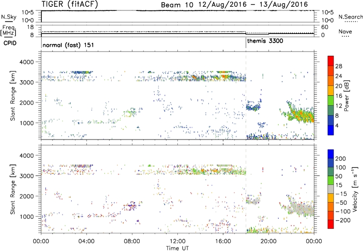Click the '60' tick on the Nave axis

(x=325, y=27)
